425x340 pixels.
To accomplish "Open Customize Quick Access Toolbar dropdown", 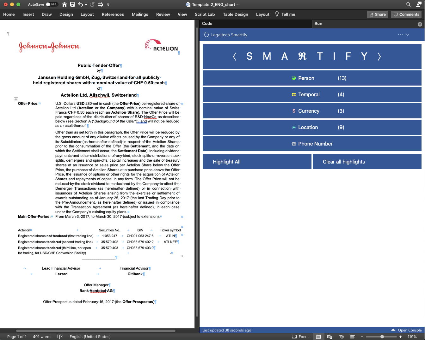I will (x=108, y=4).
